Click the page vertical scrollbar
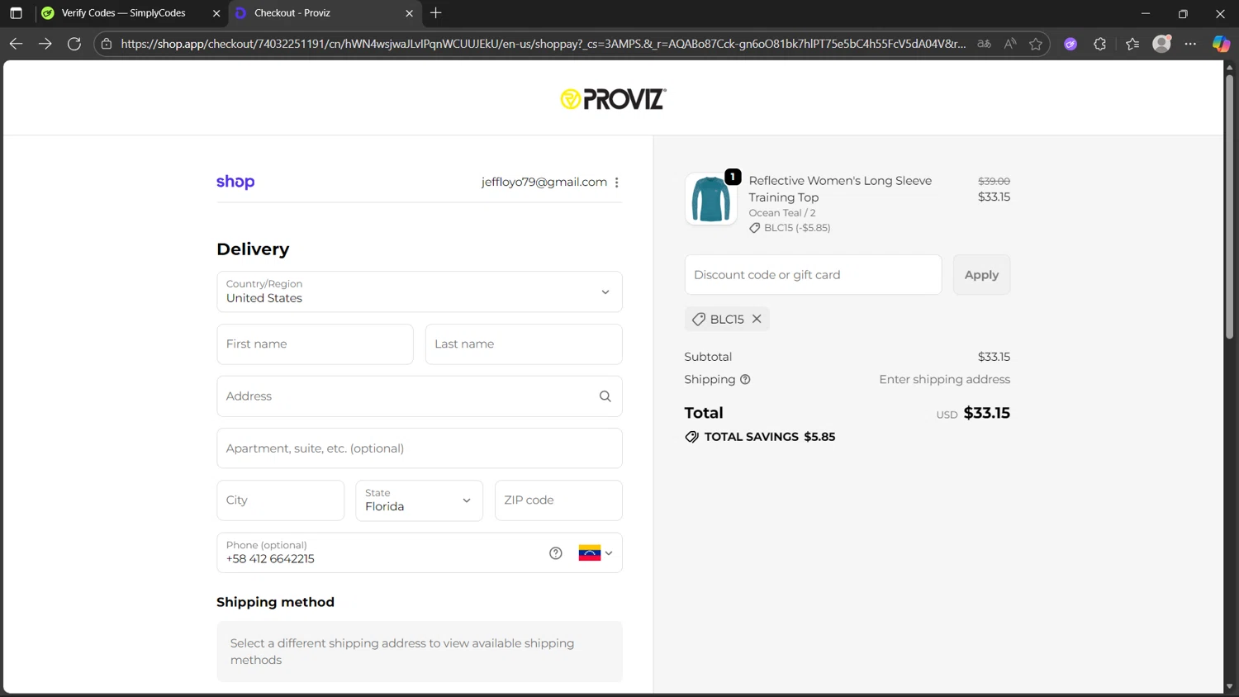The width and height of the screenshot is (1239, 697). [x=1229, y=206]
